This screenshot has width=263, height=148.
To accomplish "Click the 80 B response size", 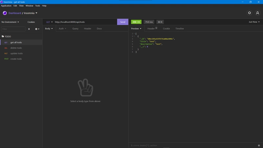I will (x=160, y=22).
